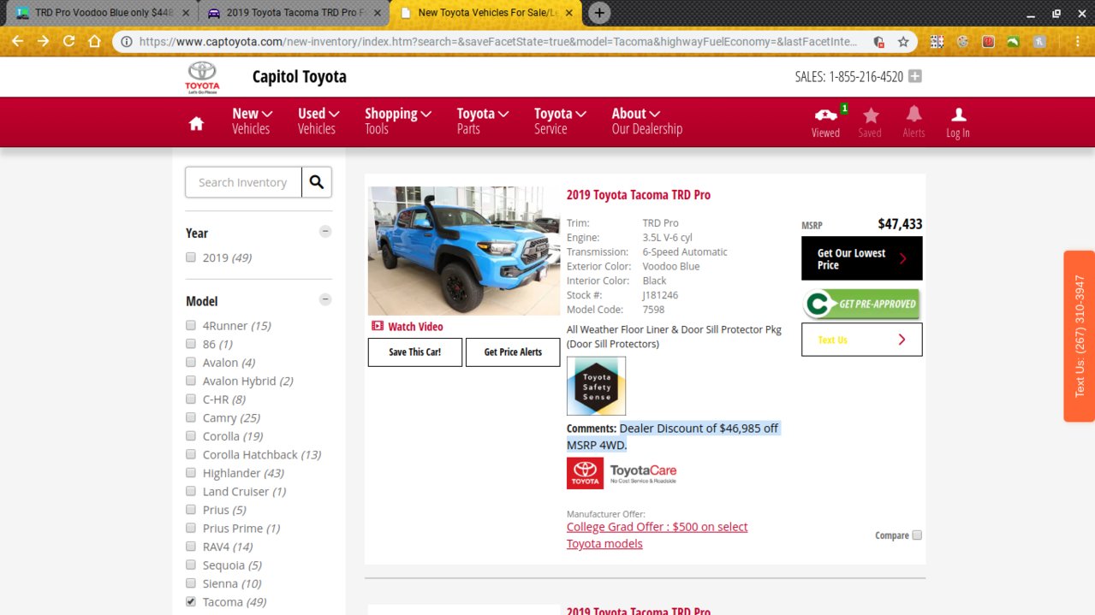The height and width of the screenshot is (615, 1095).
Task: Open Chrome three-dot menu
Action: (x=1078, y=41)
